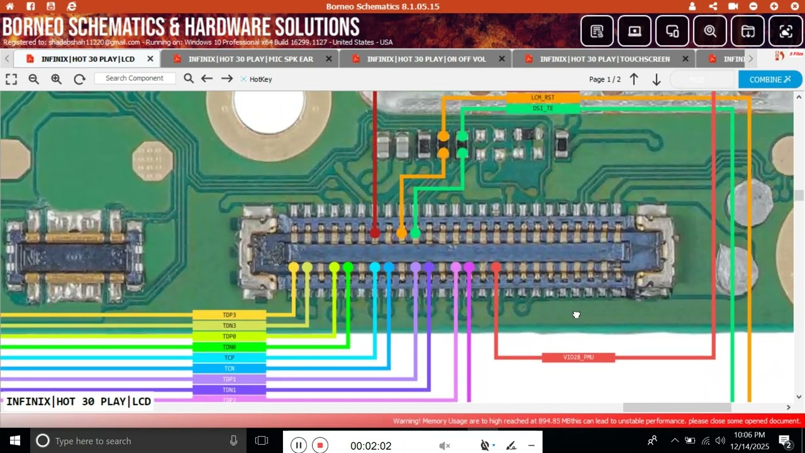Click the share icon in title bar
Image resolution: width=805 pixels, height=453 pixels.
point(713,6)
